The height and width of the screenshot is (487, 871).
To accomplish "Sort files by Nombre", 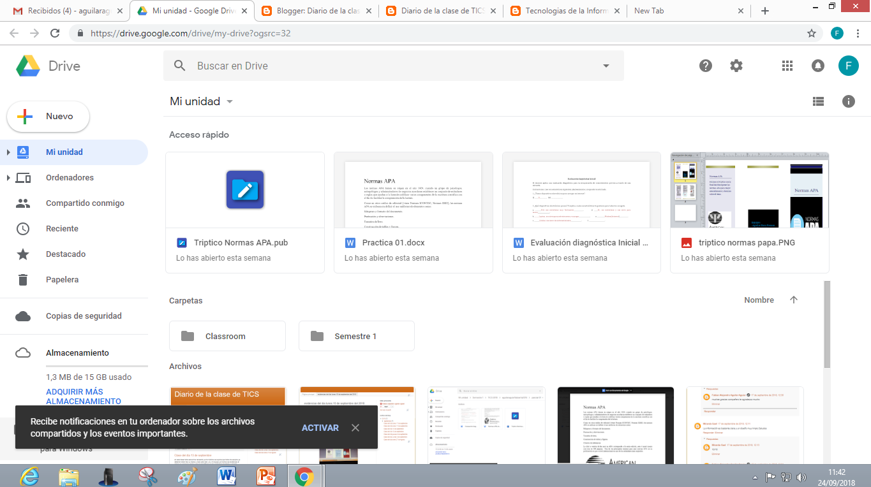I will point(759,300).
